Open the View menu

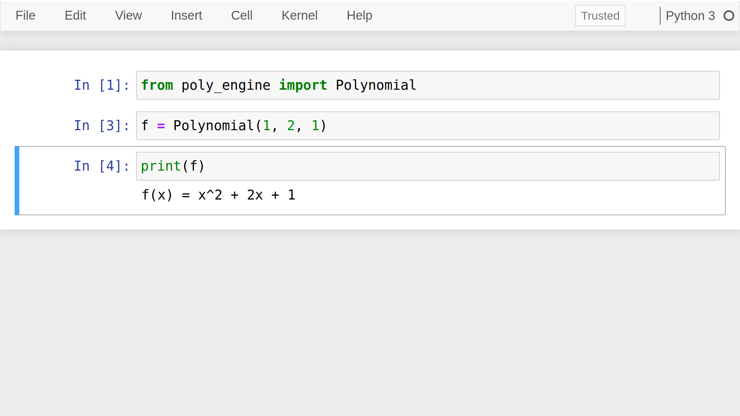128,15
